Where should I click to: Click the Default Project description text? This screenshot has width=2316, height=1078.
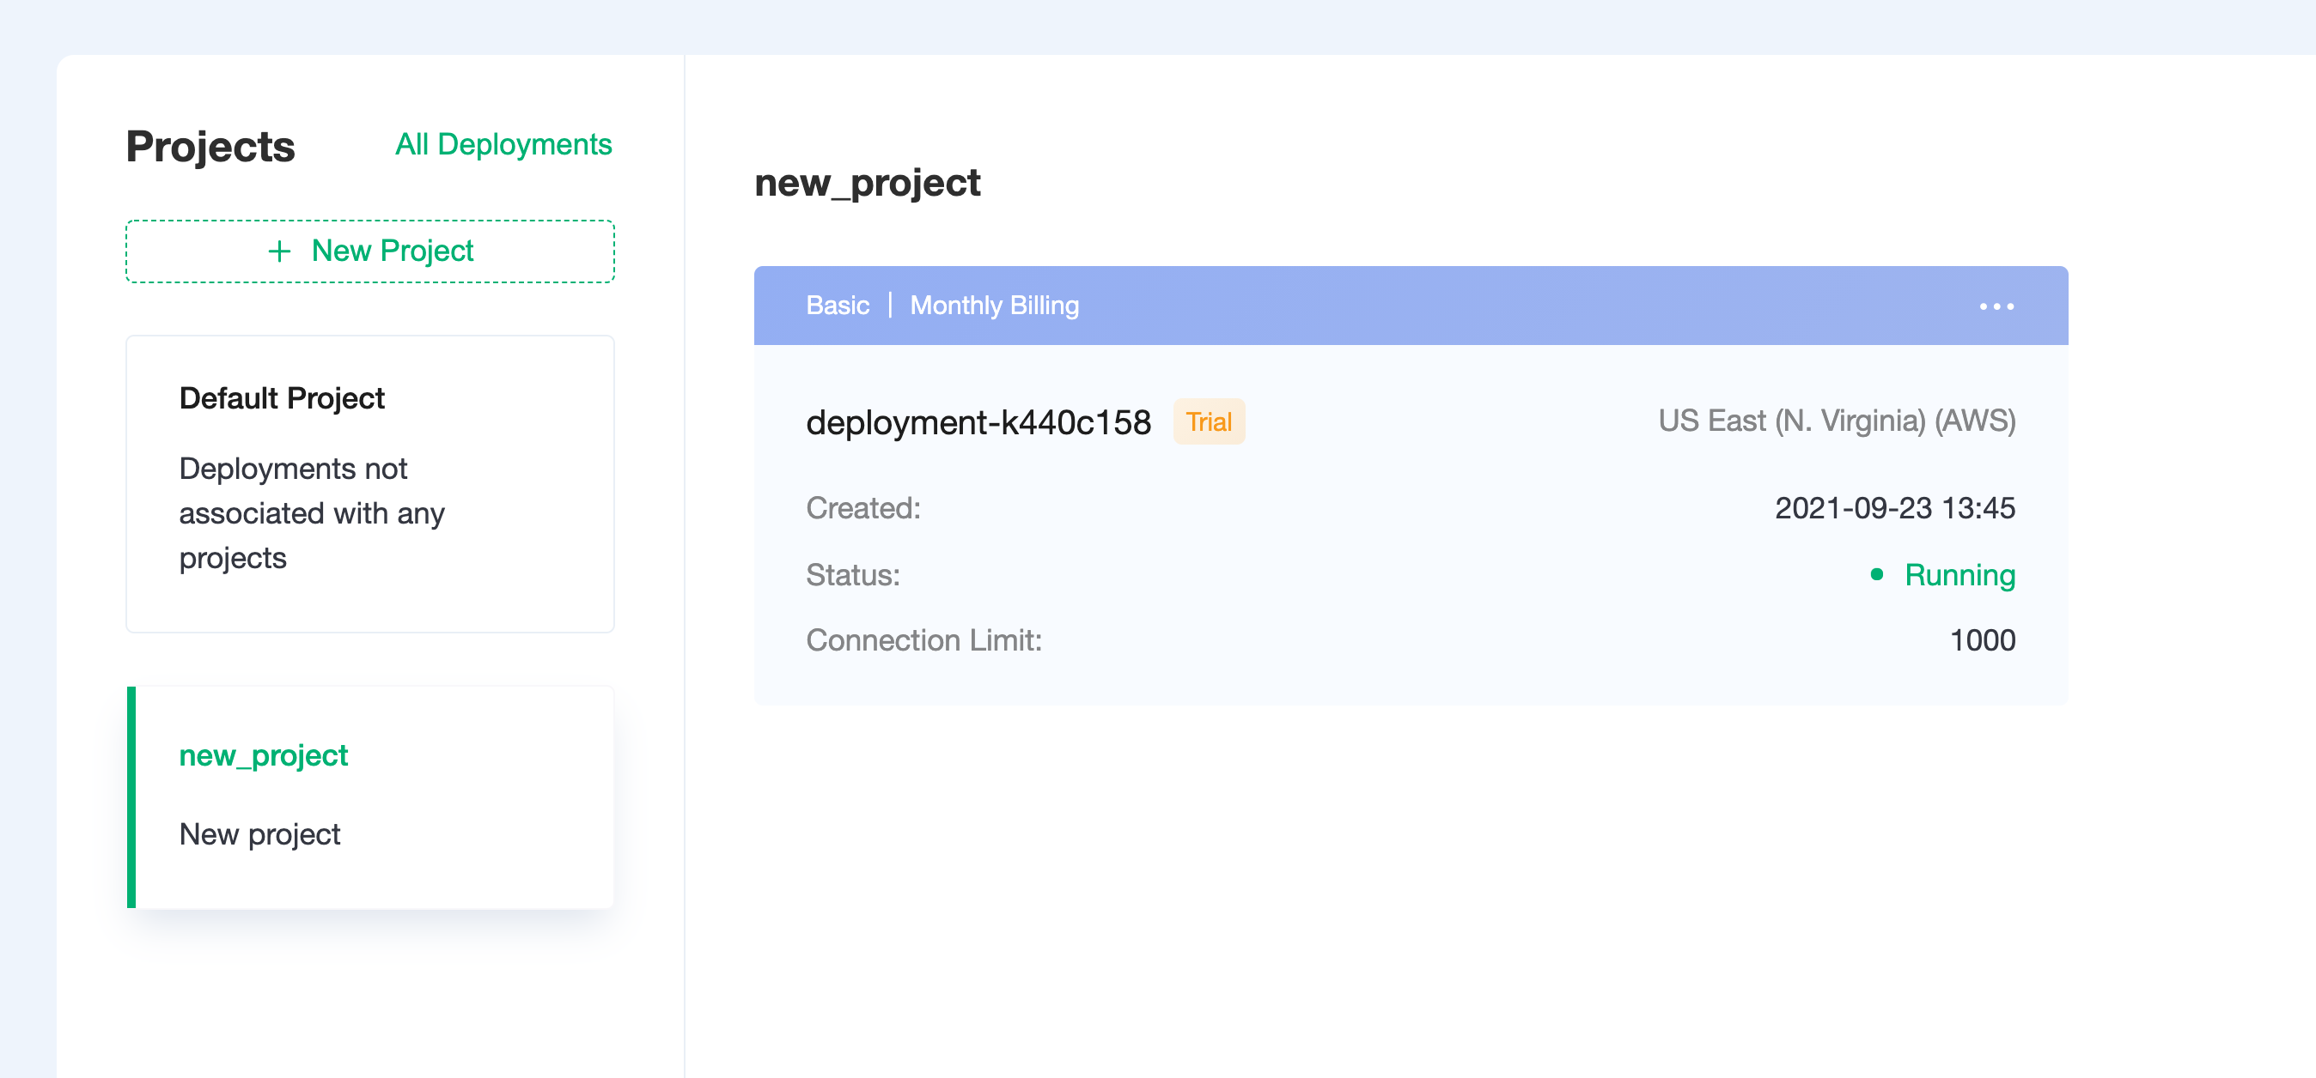[x=312, y=513]
